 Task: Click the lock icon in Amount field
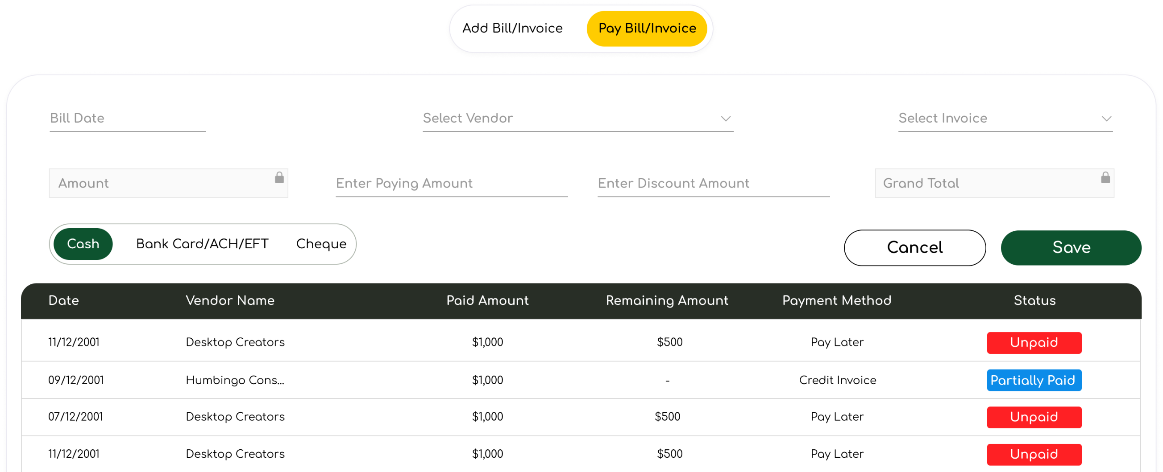(x=279, y=178)
